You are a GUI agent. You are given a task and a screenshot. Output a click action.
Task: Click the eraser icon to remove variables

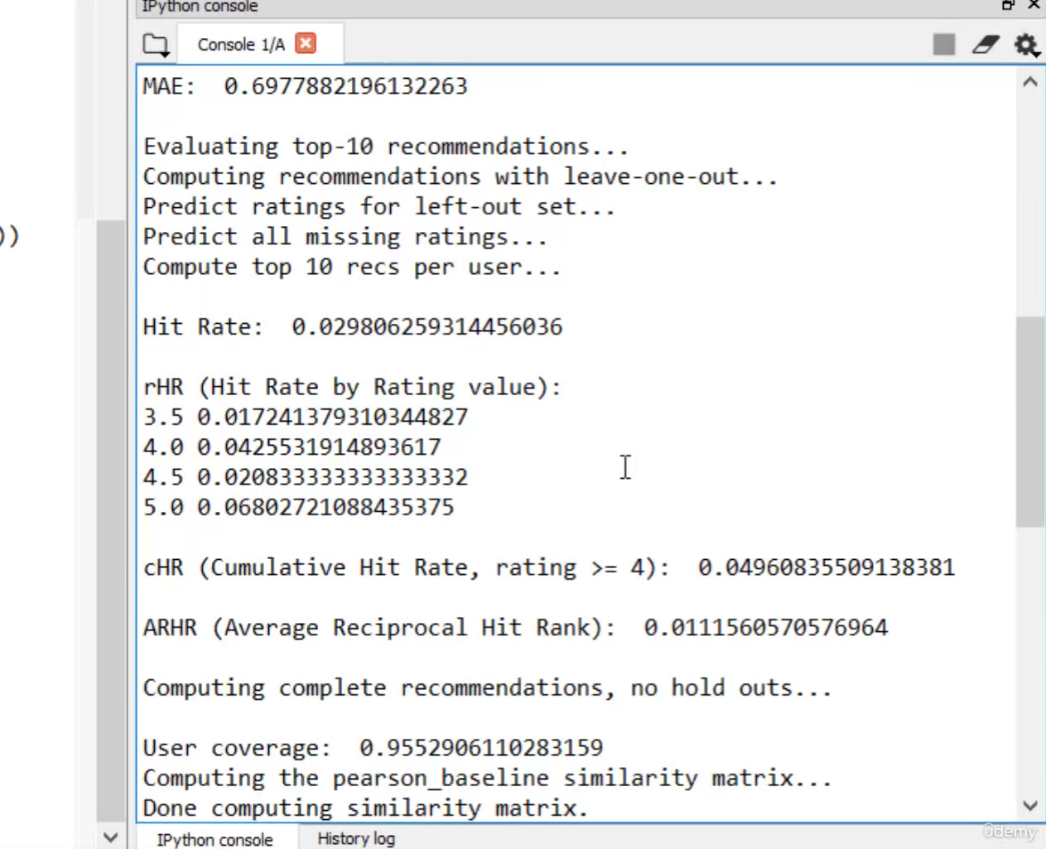tap(986, 44)
